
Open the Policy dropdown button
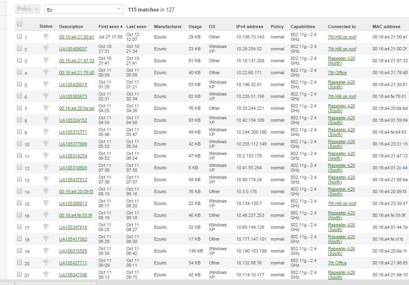click(28, 9)
